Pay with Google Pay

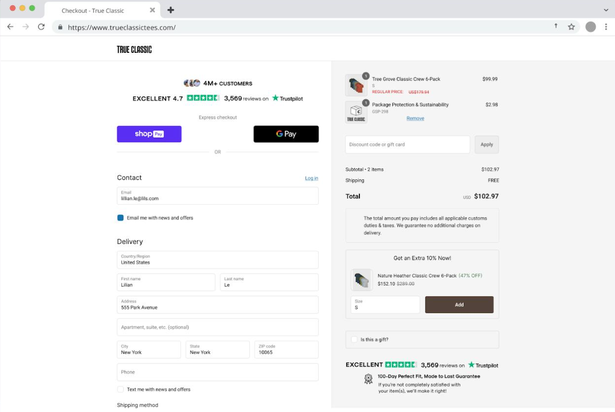pyautogui.click(x=286, y=134)
